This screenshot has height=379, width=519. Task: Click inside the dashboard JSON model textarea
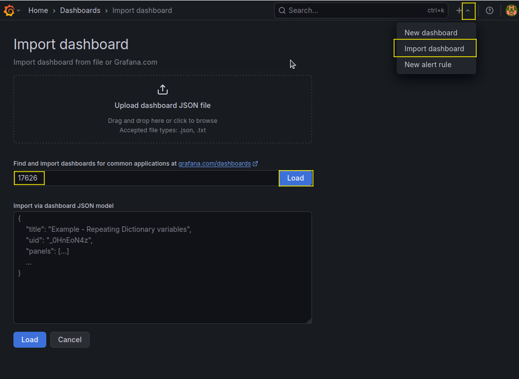point(163,293)
